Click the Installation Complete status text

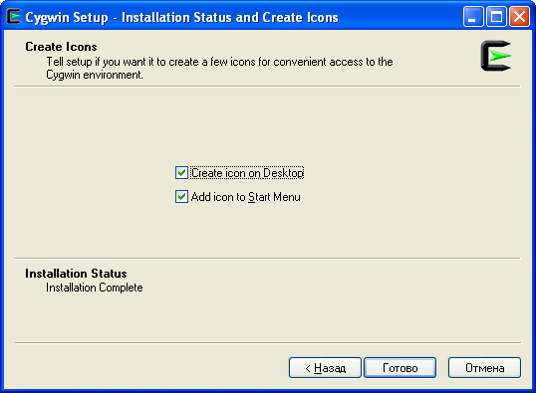95,288
